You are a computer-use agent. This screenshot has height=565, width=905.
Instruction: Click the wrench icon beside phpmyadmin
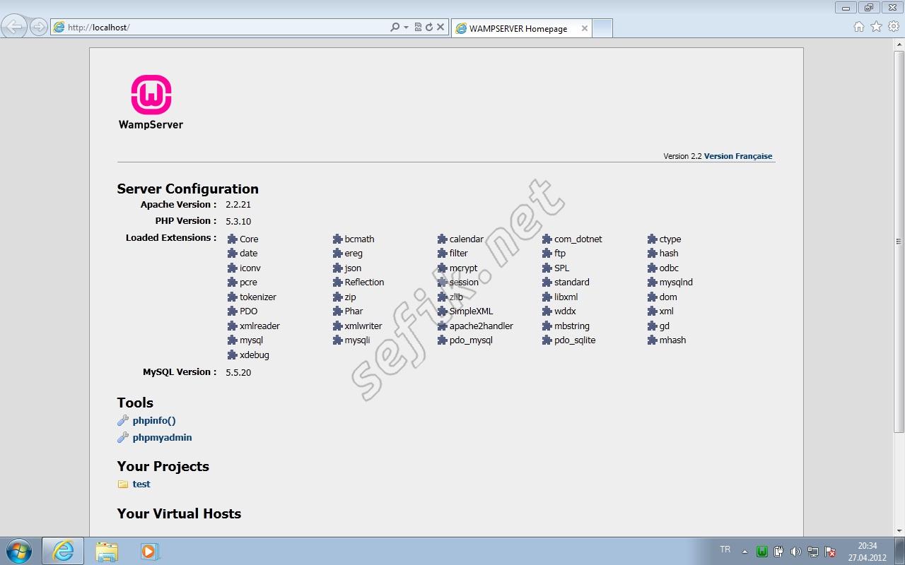click(123, 437)
